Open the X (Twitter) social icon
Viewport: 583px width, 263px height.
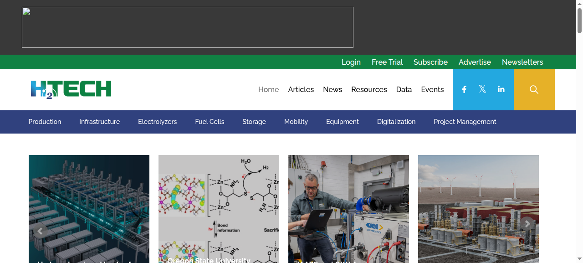pos(482,89)
